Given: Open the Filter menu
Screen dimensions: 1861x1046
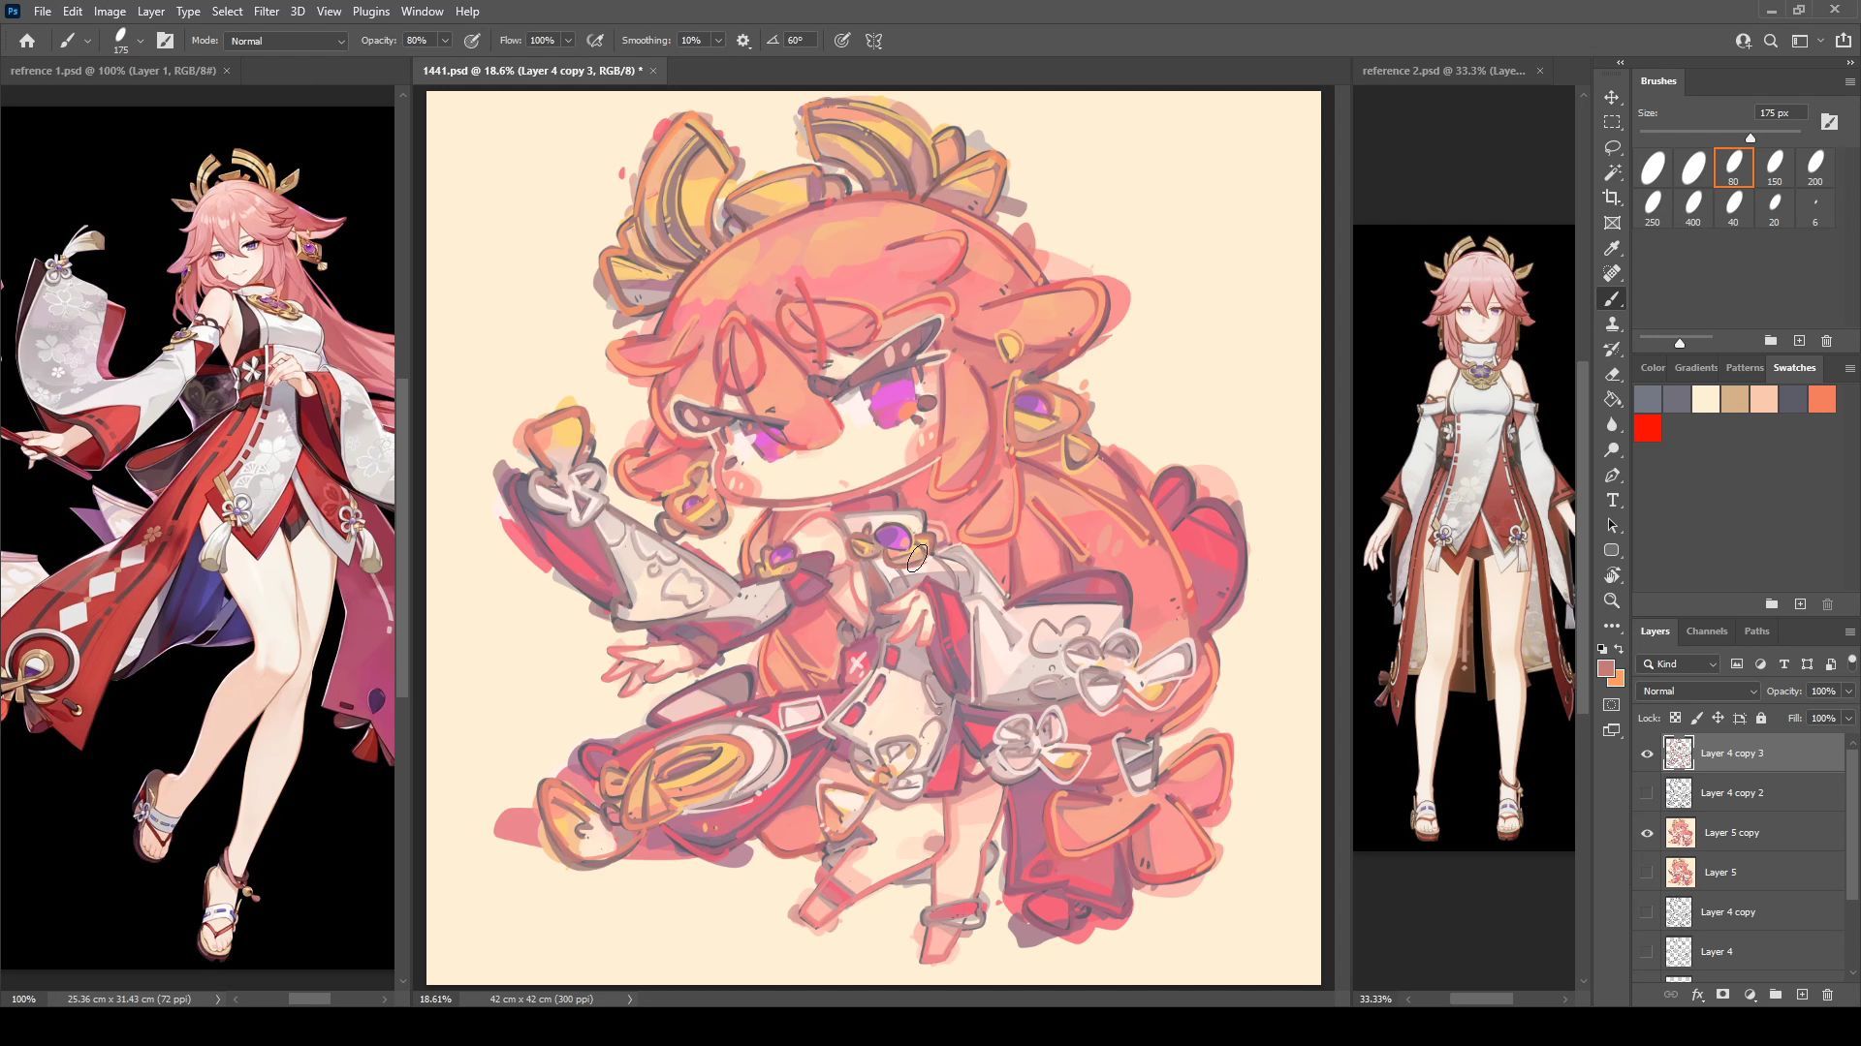Looking at the screenshot, I should click(266, 12).
